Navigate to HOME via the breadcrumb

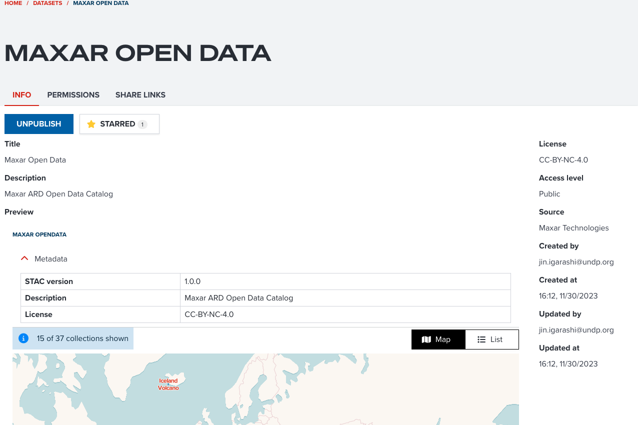[12, 3]
